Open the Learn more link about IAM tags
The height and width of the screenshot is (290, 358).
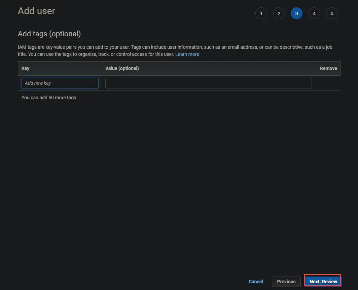tap(187, 54)
